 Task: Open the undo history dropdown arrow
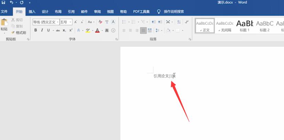click(x=16, y=3)
